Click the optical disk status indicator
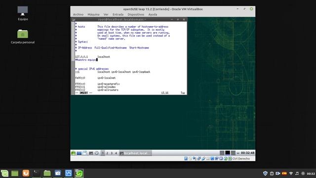 190,159
